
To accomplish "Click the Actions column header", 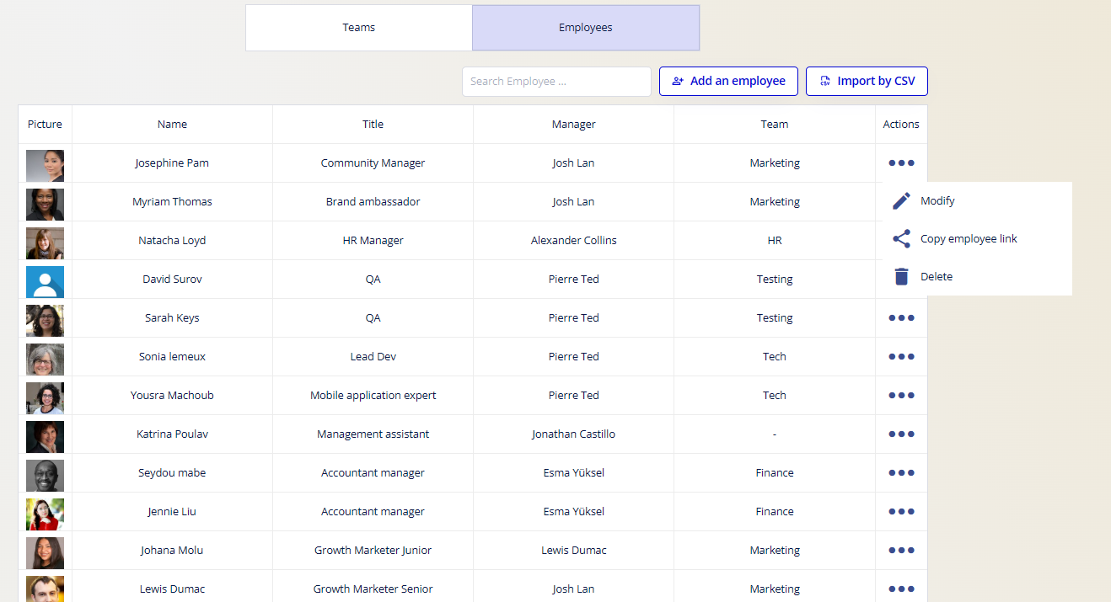I will point(901,125).
